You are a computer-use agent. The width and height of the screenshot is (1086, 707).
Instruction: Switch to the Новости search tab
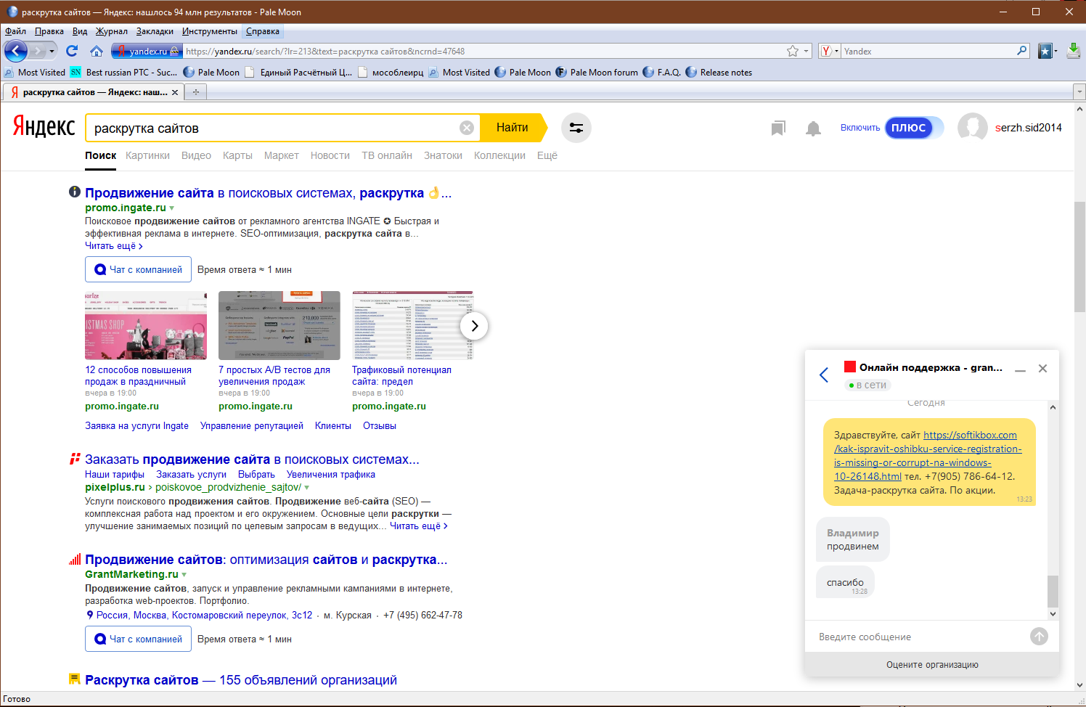pos(330,155)
